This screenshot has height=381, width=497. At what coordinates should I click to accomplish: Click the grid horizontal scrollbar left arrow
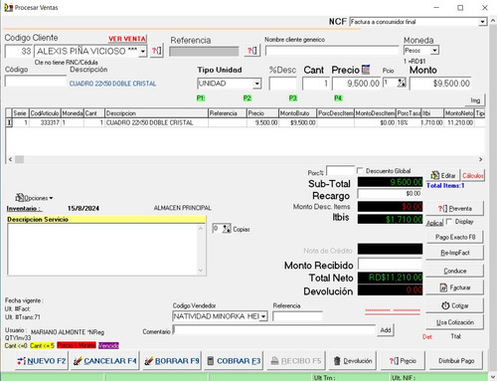coord(10,159)
